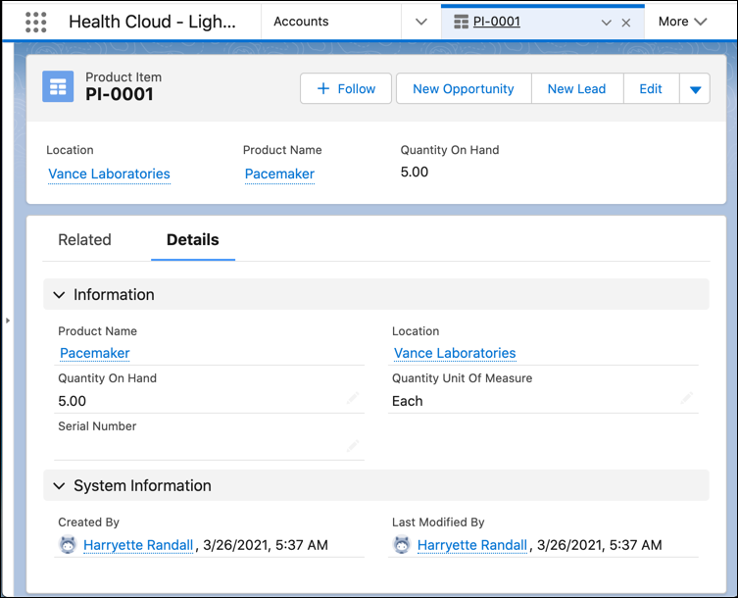Click the PI-0001 tab table icon

[461, 22]
